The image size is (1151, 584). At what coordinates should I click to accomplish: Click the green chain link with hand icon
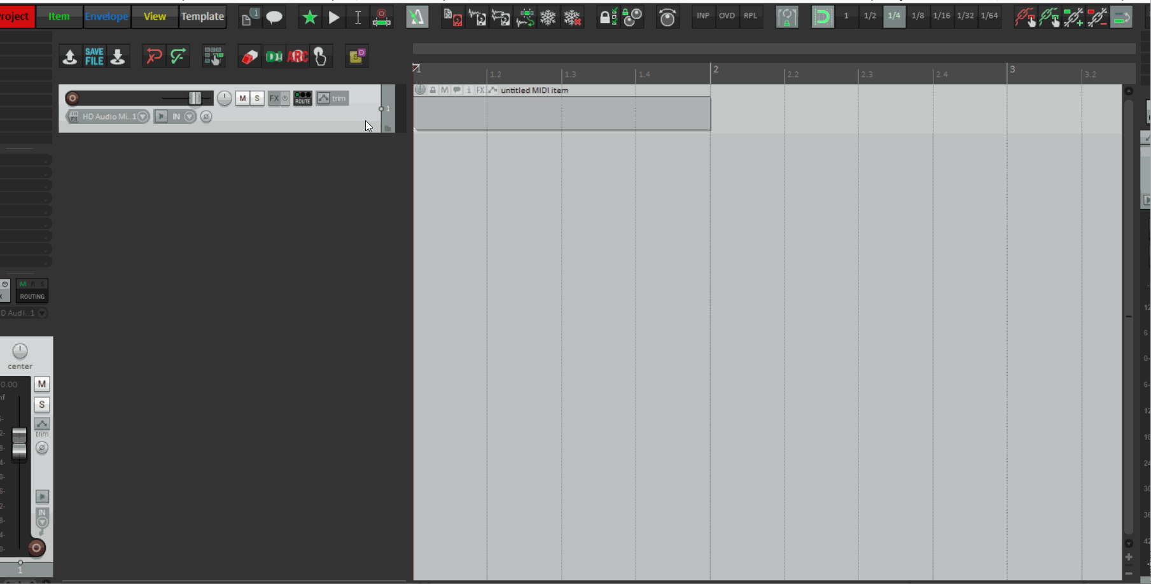pos(1049,17)
